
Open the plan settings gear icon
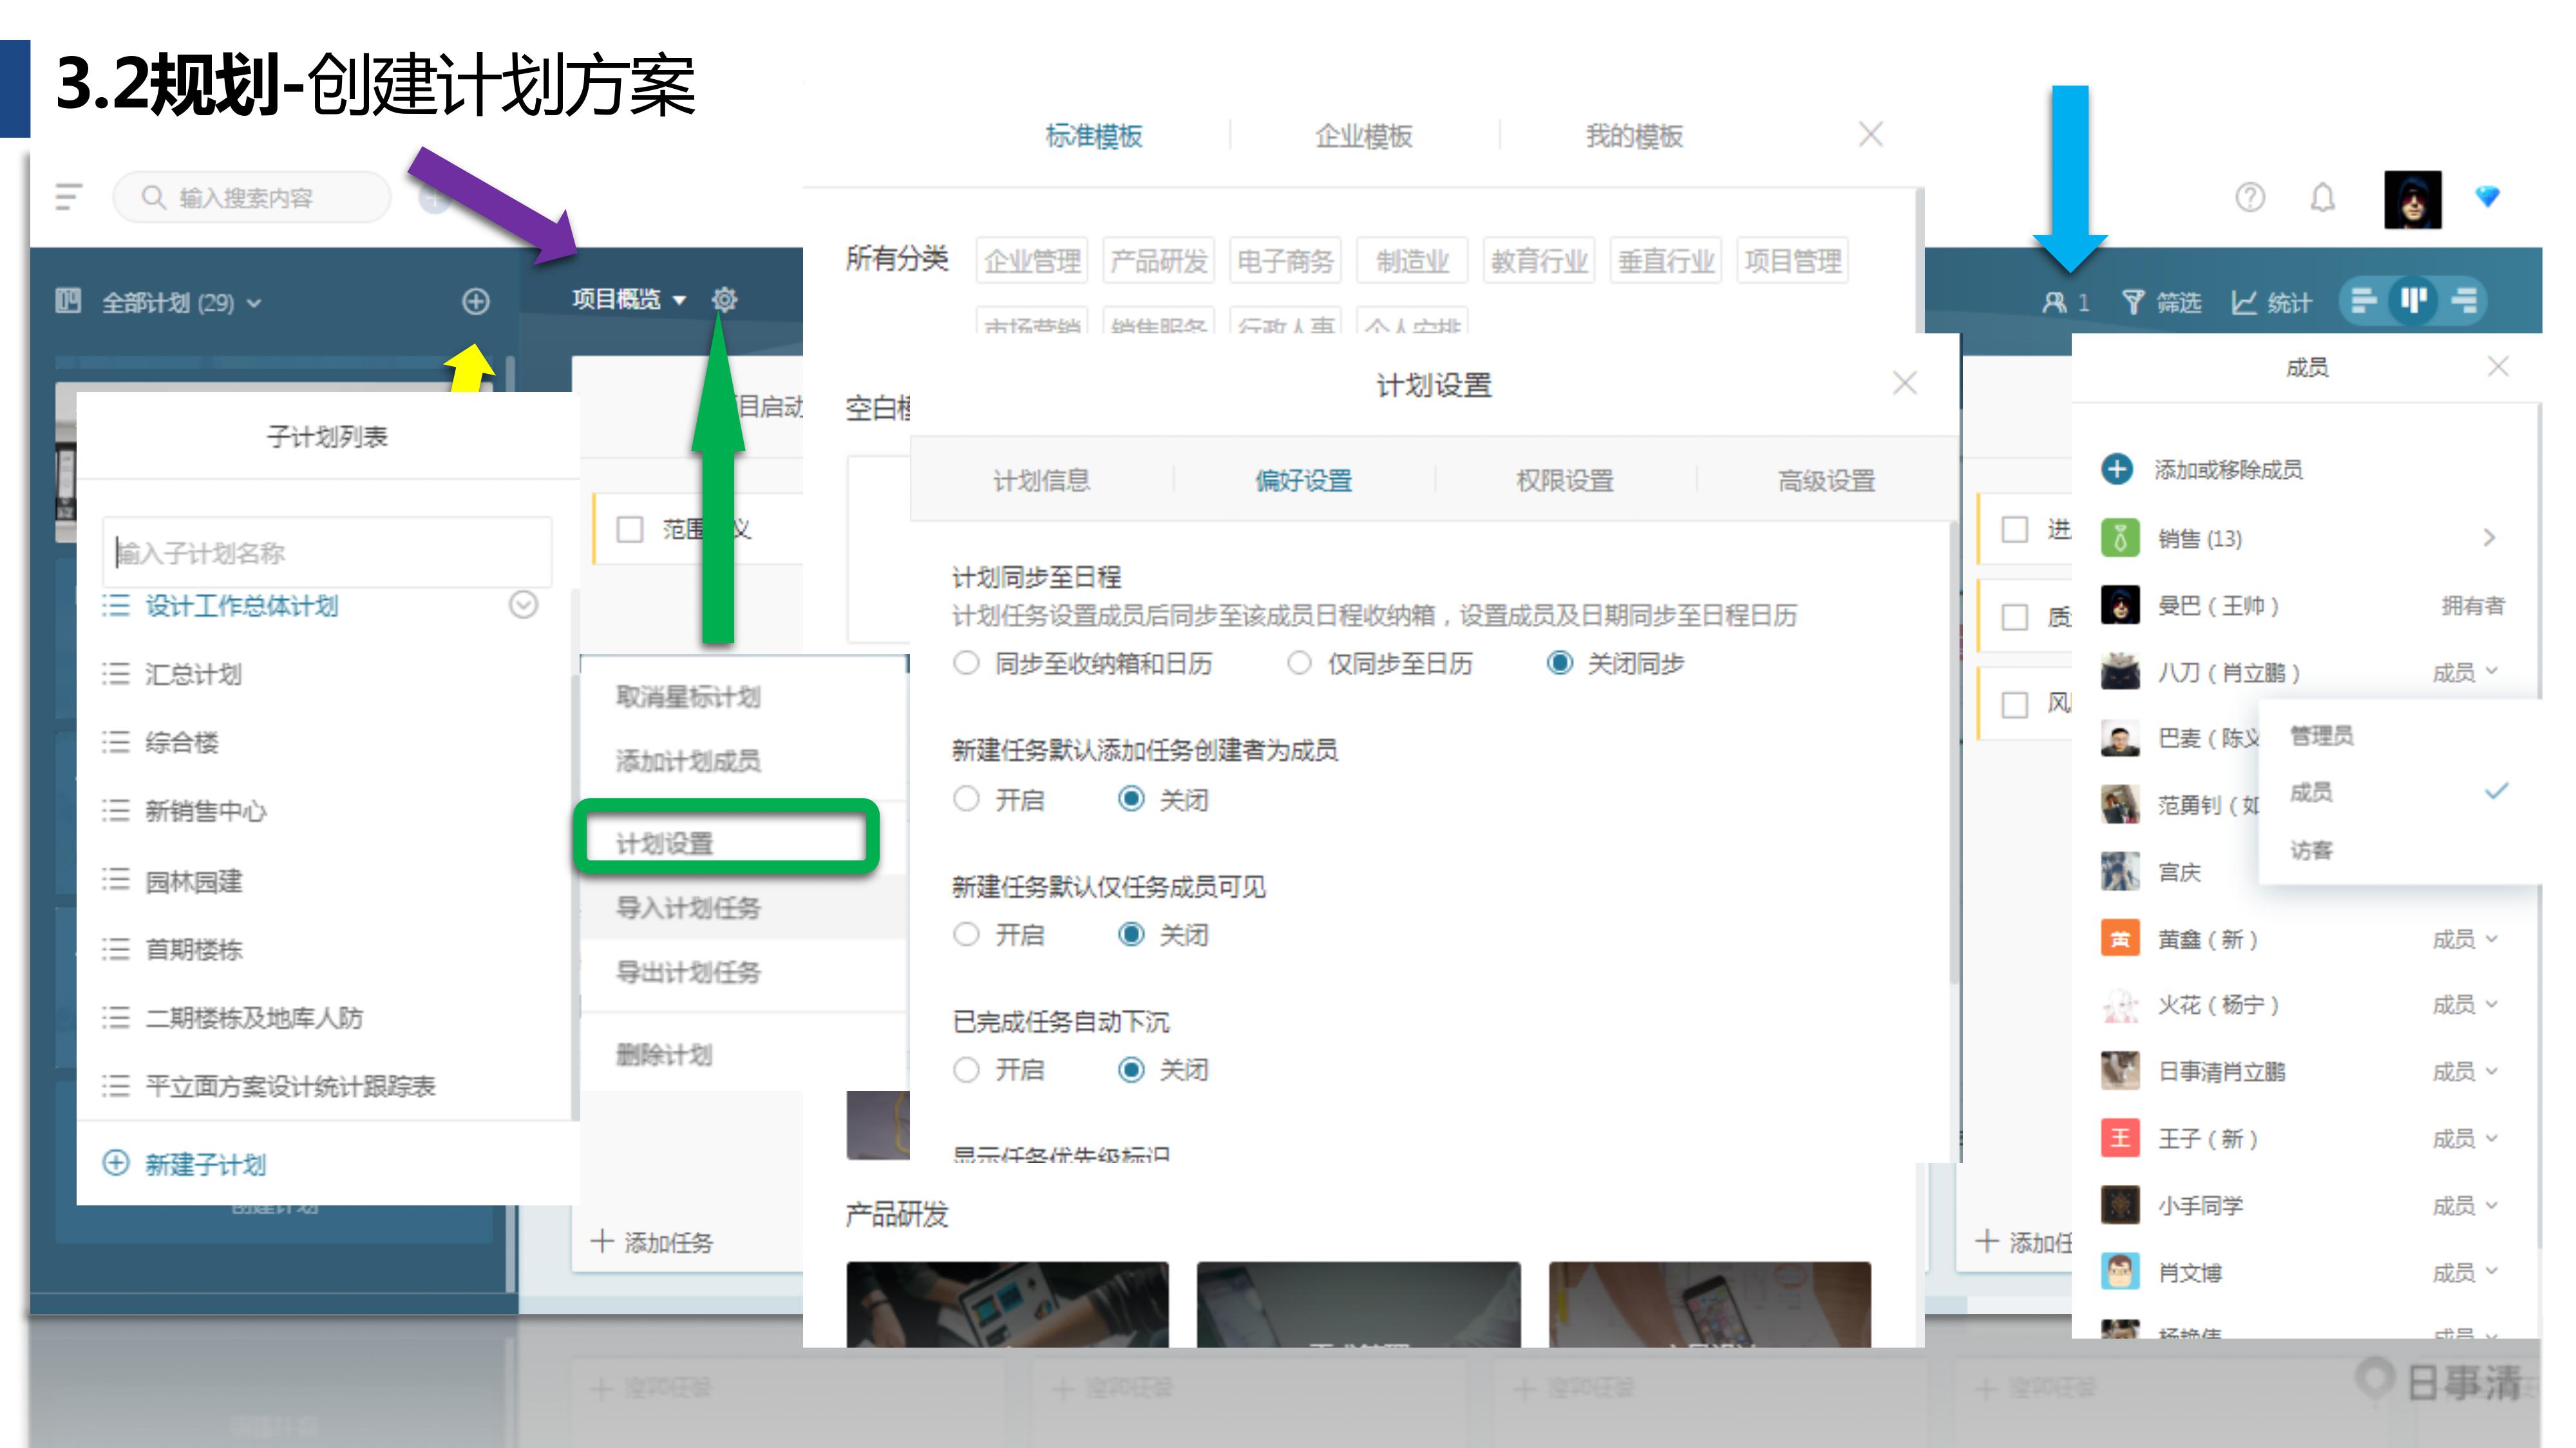(725, 299)
